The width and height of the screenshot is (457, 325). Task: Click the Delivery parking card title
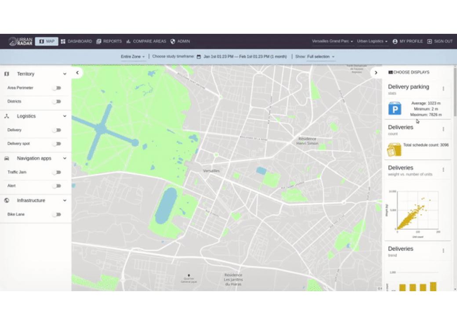click(x=408, y=87)
